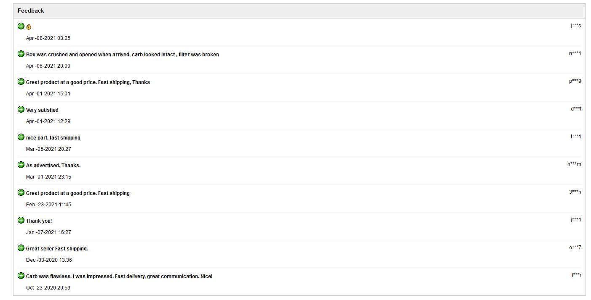Select the 'Feedback' panel header title
This screenshot has width=591, height=300.
click(31, 11)
